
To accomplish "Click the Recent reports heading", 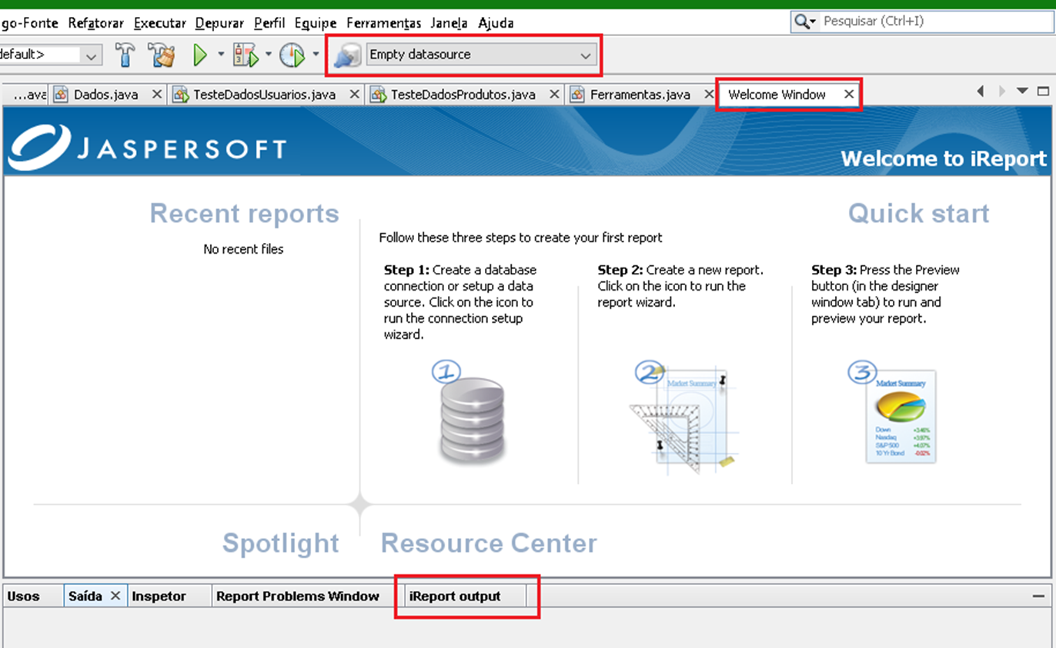I will point(244,214).
